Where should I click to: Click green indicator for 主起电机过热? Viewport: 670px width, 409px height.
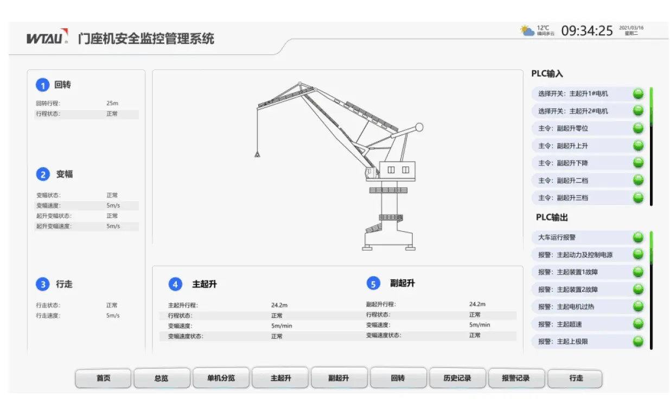pyautogui.click(x=638, y=306)
